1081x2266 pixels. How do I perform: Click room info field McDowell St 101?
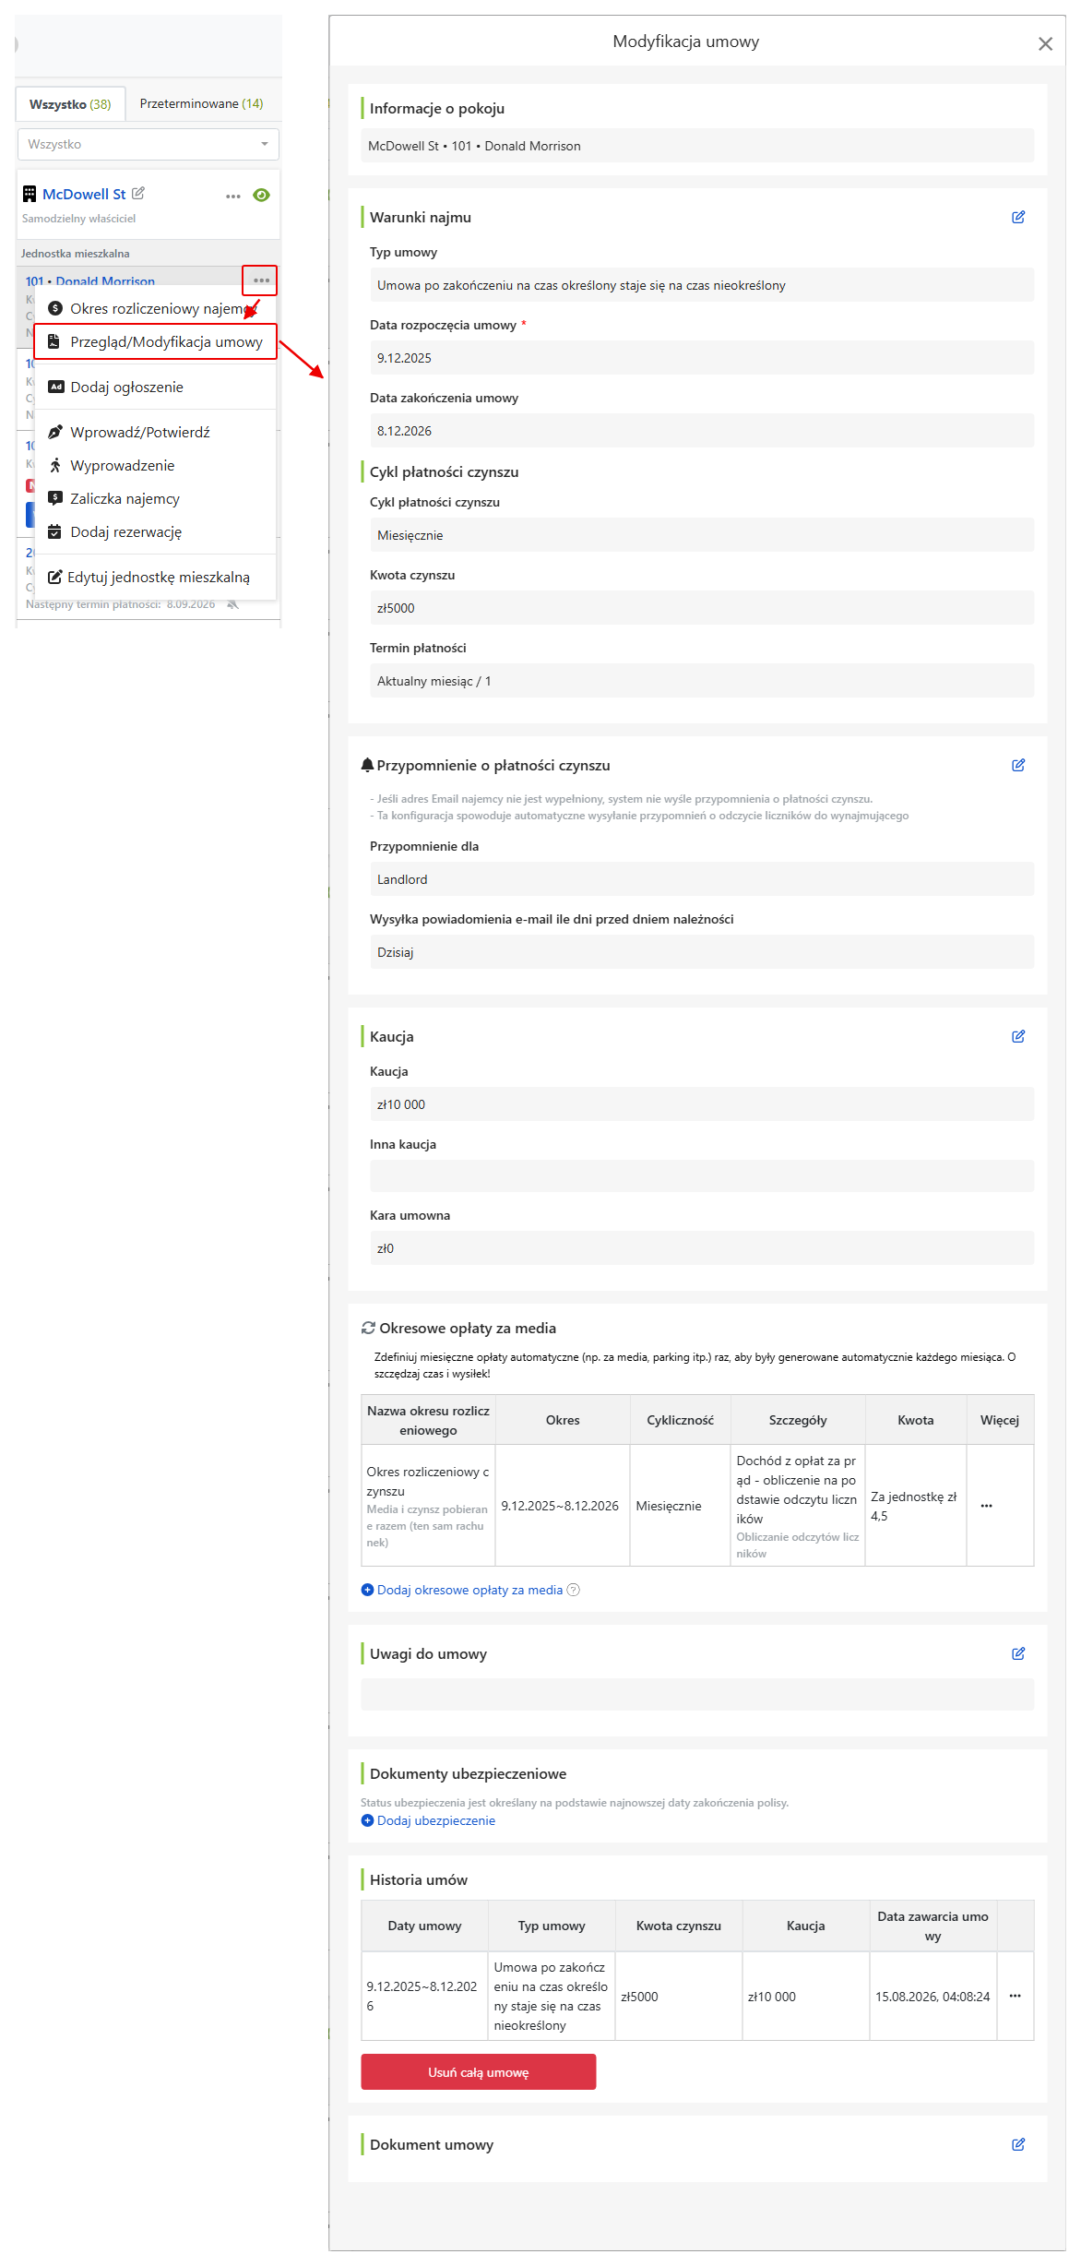click(697, 146)
